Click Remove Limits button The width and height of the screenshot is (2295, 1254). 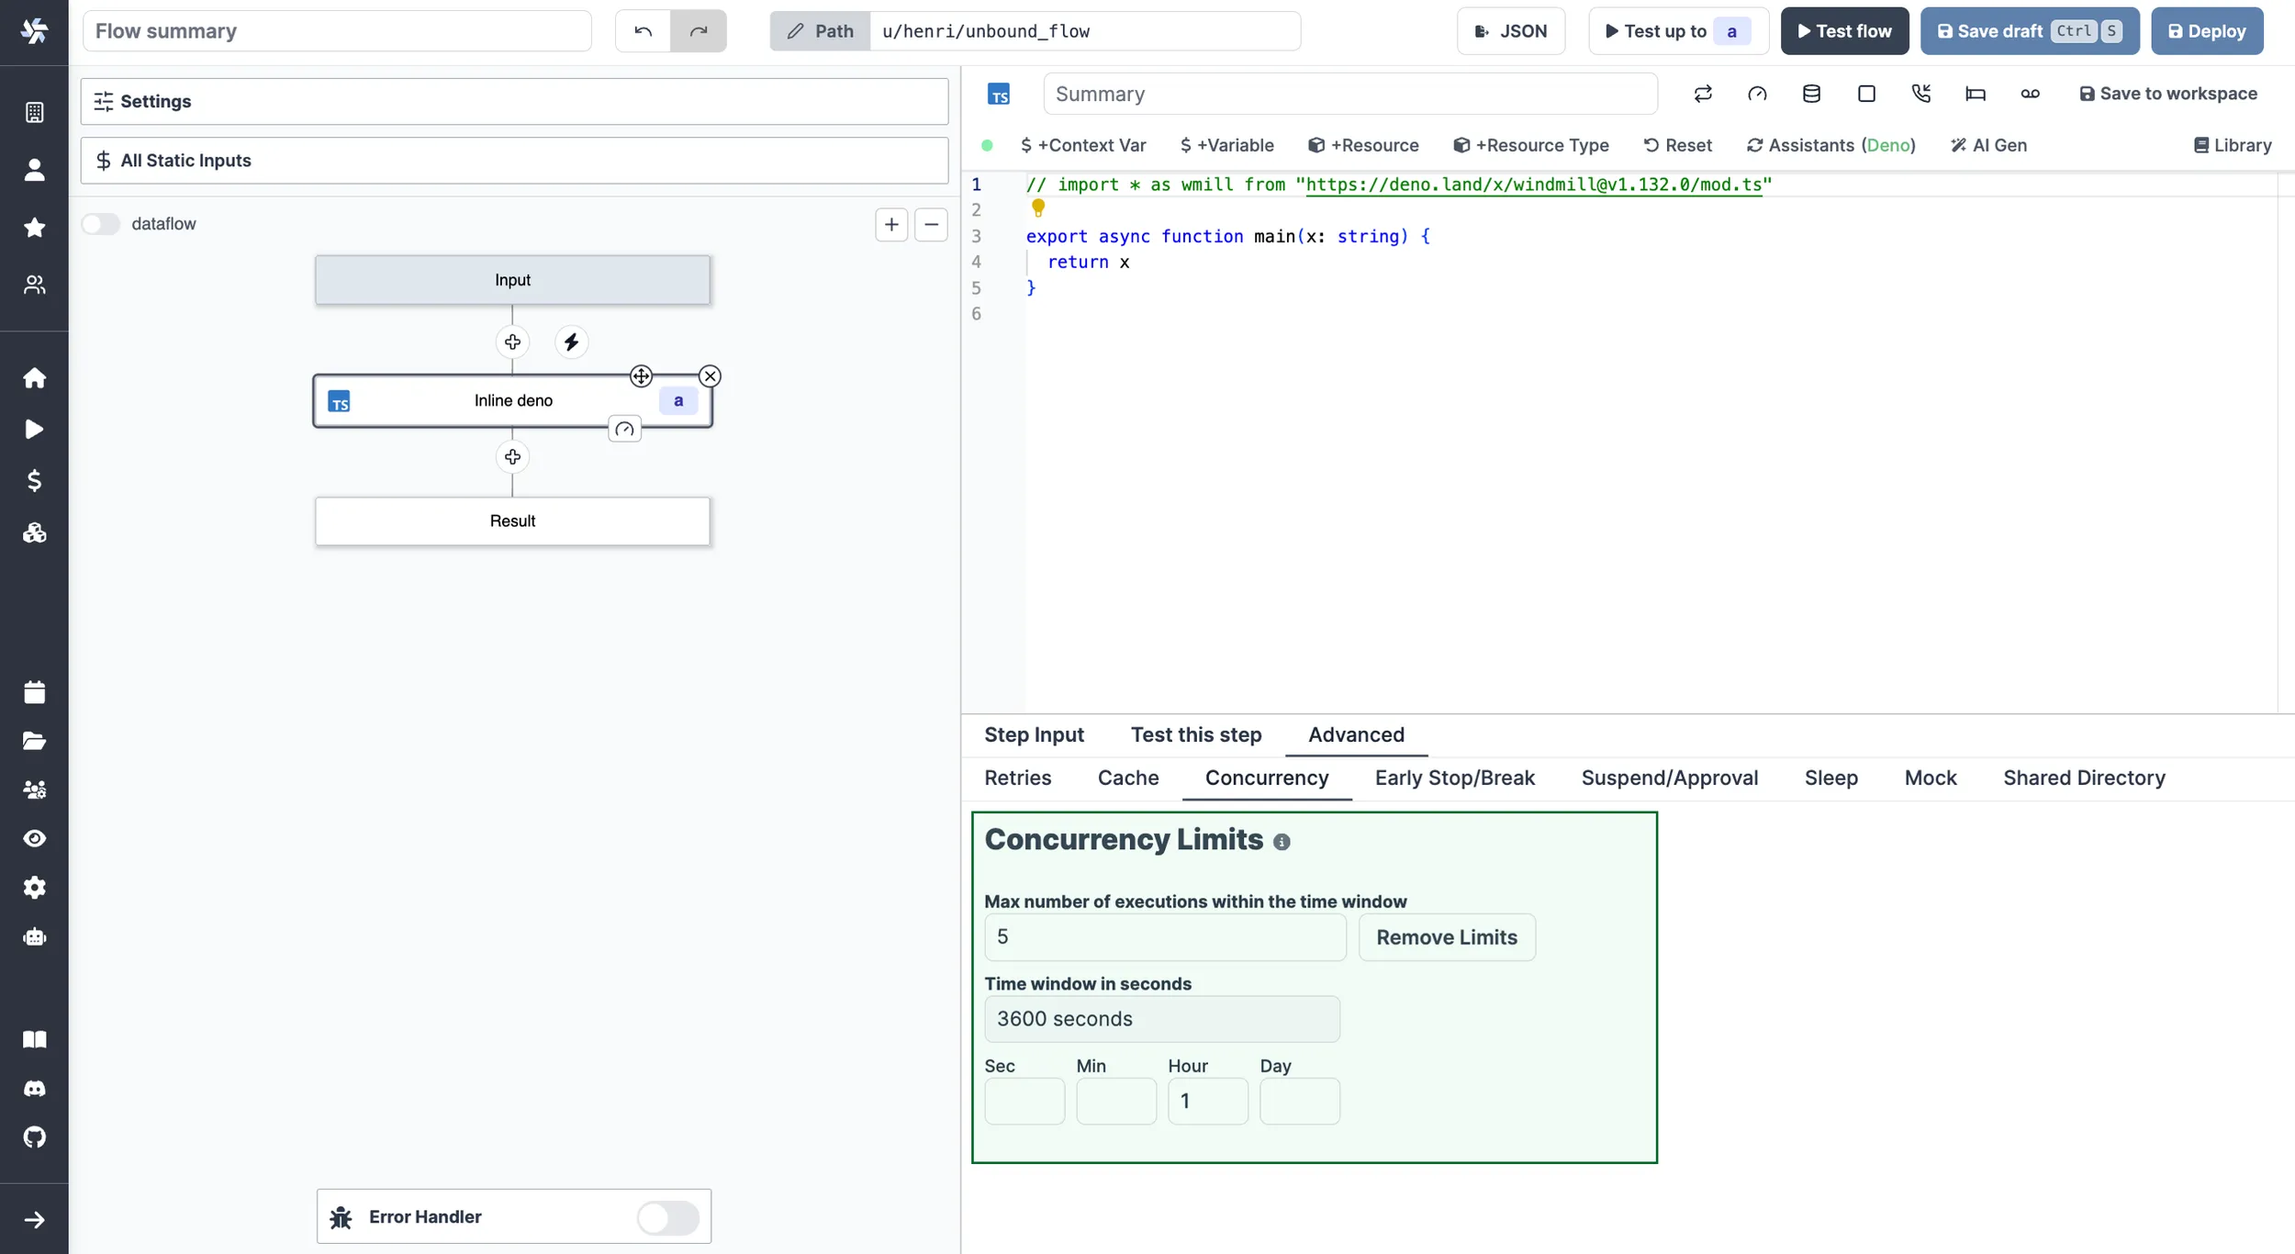click(1446, 937)
